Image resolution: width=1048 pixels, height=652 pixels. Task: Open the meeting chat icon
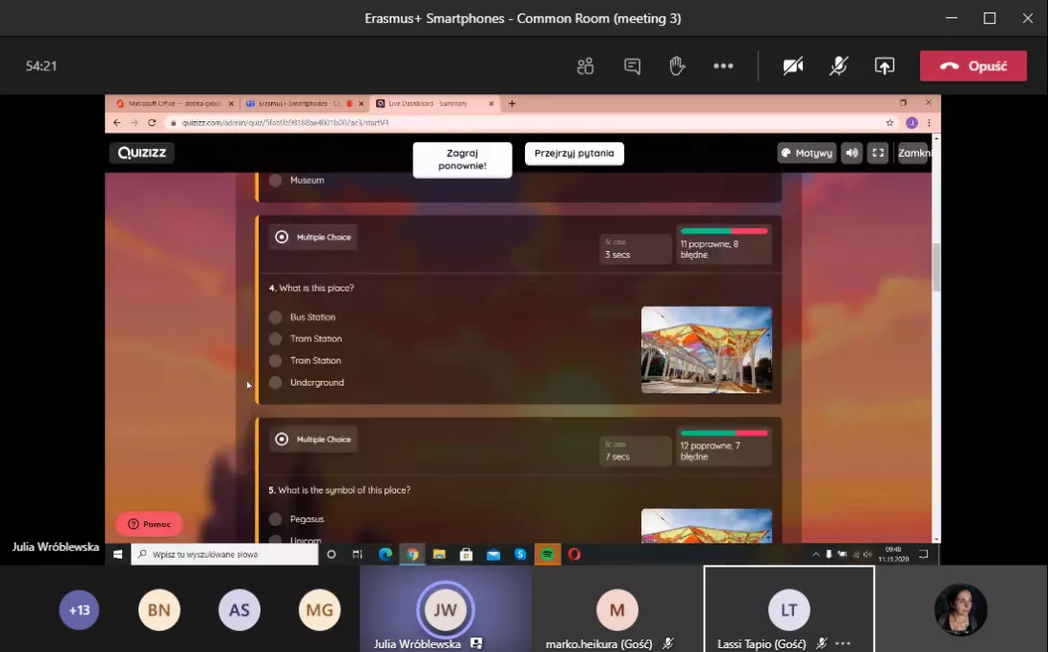(x=632, y=66)
